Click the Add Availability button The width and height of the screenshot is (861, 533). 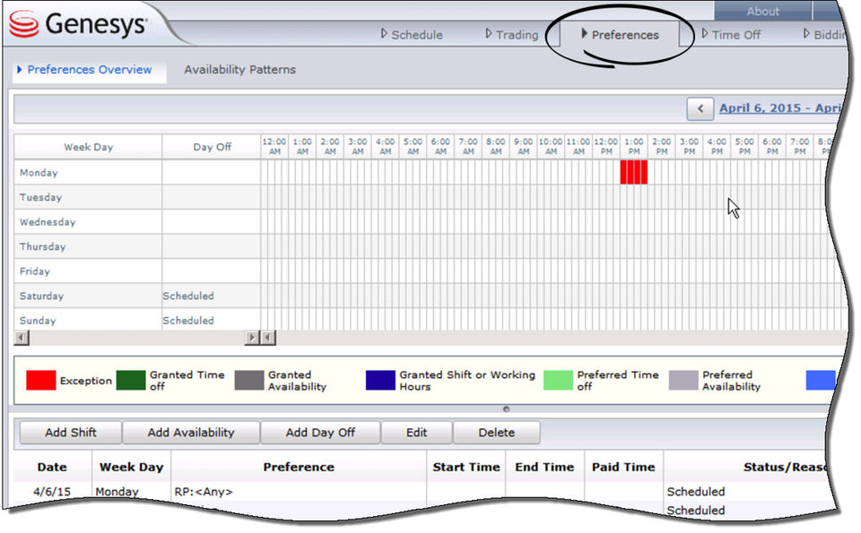190,432
